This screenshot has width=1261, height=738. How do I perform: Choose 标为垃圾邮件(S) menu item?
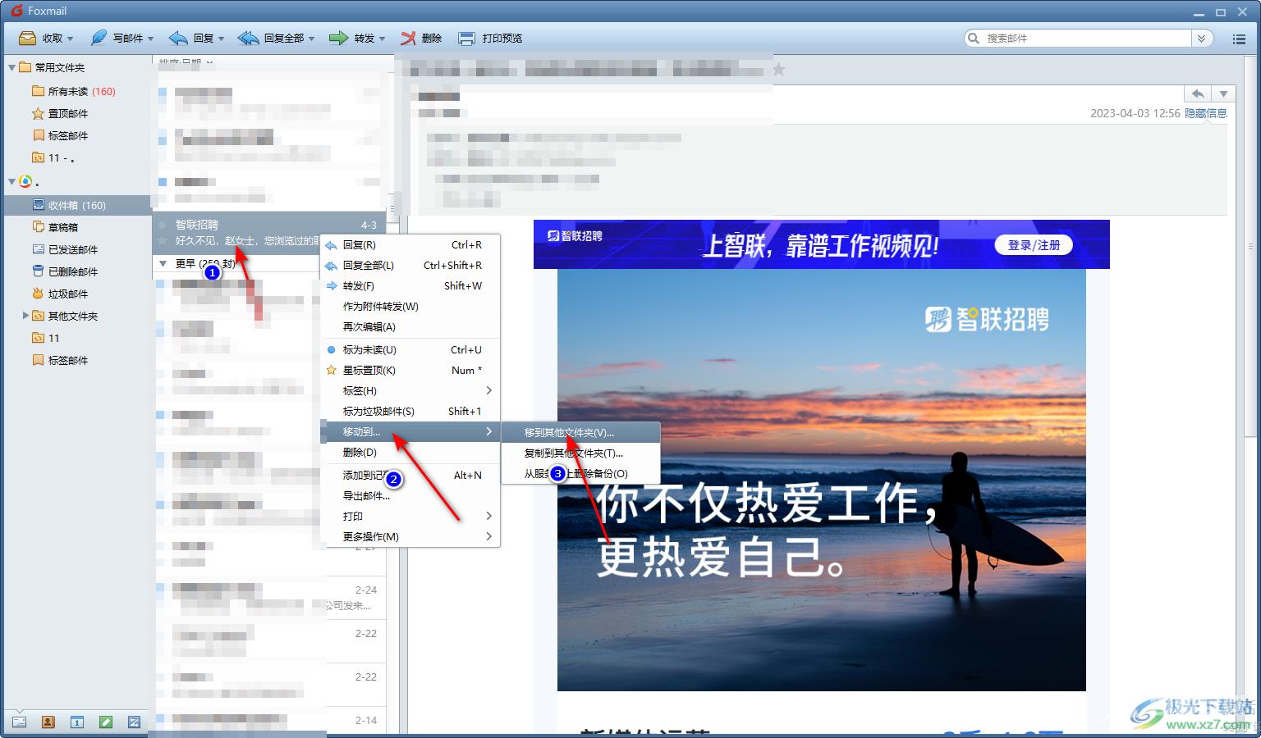(410, 411)
